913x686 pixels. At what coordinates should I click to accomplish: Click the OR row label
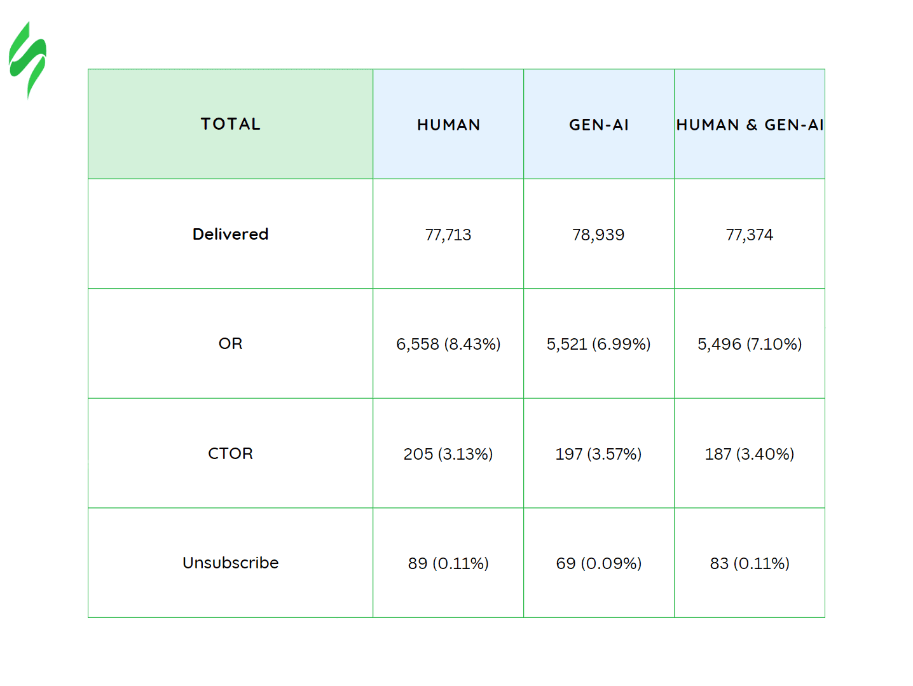click(x=230, y=344)
